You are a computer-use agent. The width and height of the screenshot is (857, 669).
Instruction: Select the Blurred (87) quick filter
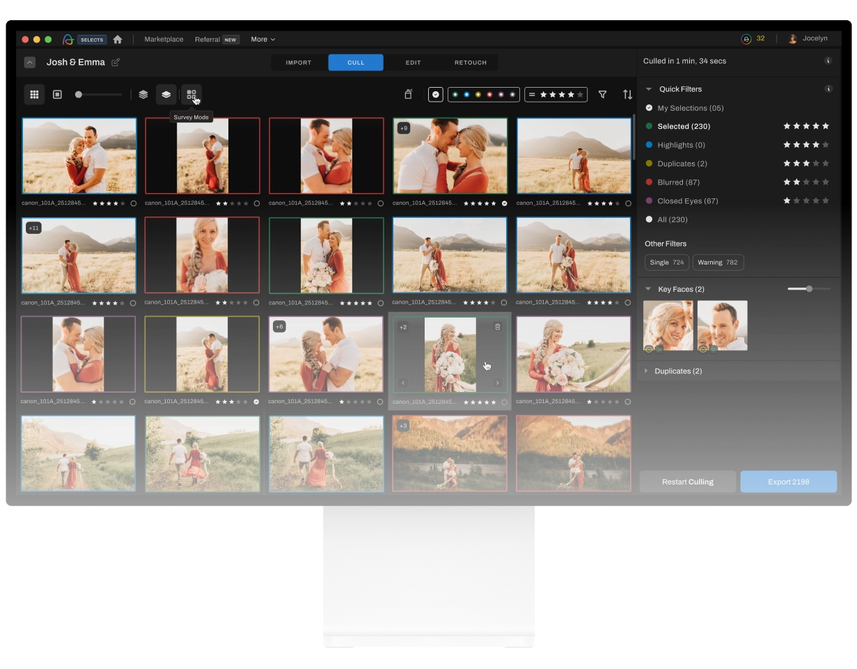point(678,182)
